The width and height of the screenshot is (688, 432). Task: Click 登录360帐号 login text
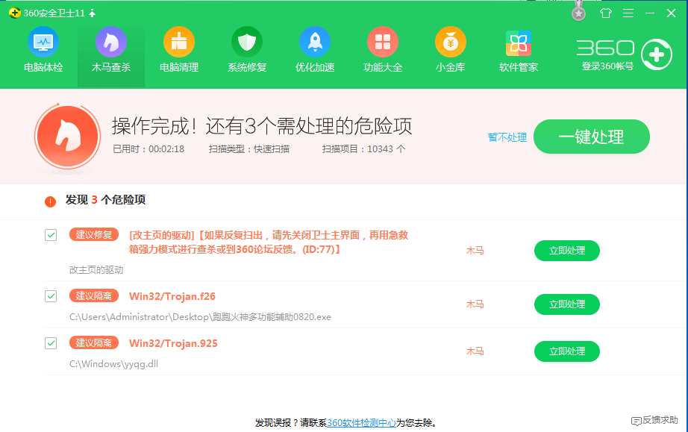(x=607, y=66)
